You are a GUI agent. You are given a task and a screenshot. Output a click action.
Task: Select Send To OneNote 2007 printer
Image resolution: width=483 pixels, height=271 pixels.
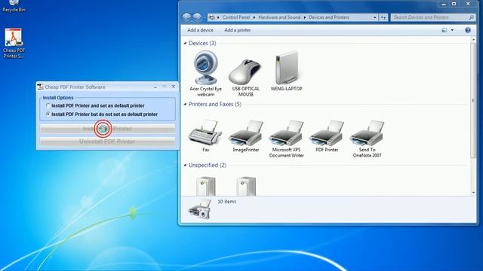tap(367, 139)
